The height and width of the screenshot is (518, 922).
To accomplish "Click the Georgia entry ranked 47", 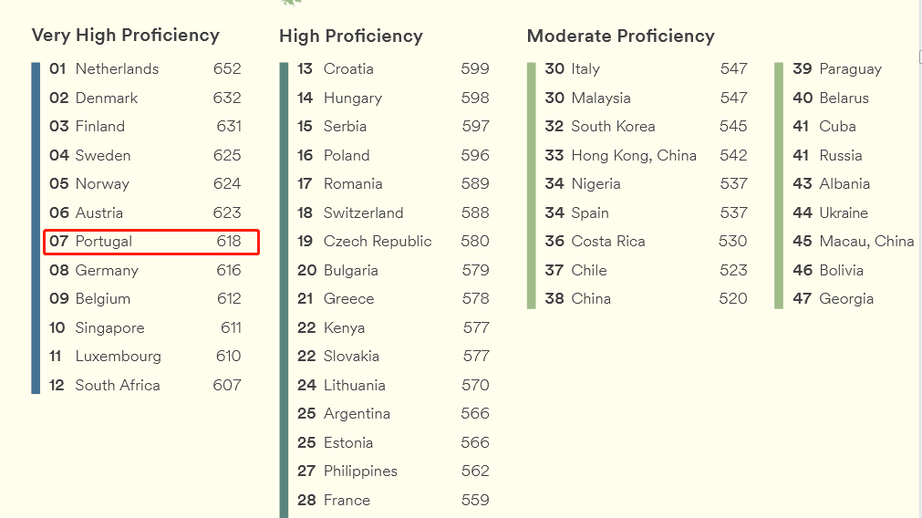I will [846, 299].
